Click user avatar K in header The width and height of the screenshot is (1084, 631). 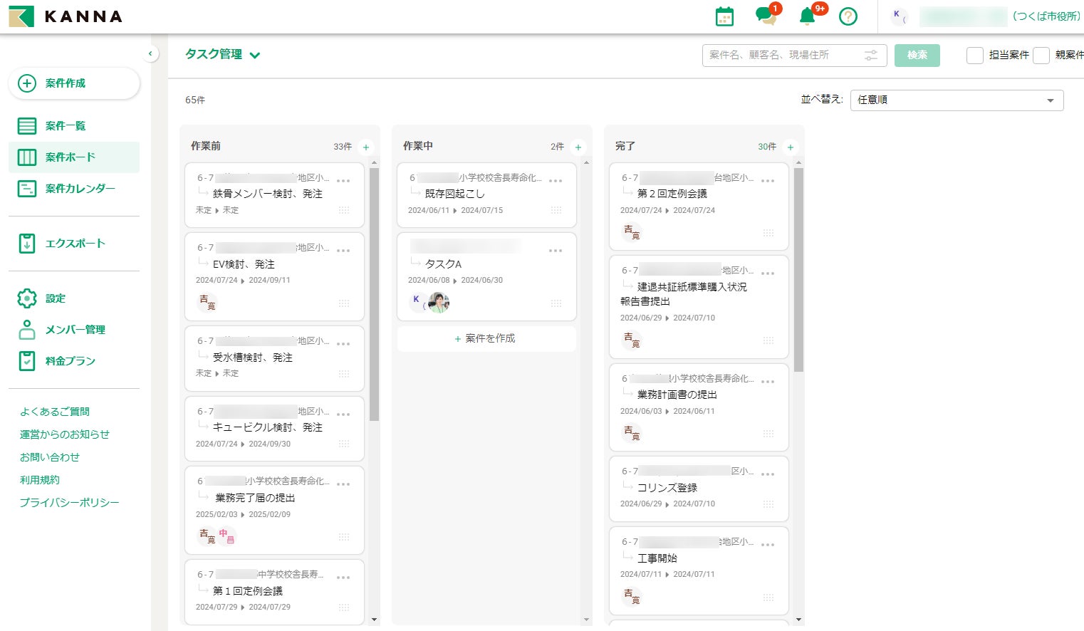click(x=899, y=16)
